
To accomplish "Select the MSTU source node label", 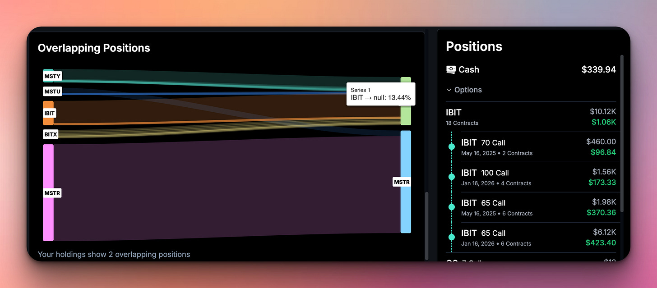I will [52, 91].
